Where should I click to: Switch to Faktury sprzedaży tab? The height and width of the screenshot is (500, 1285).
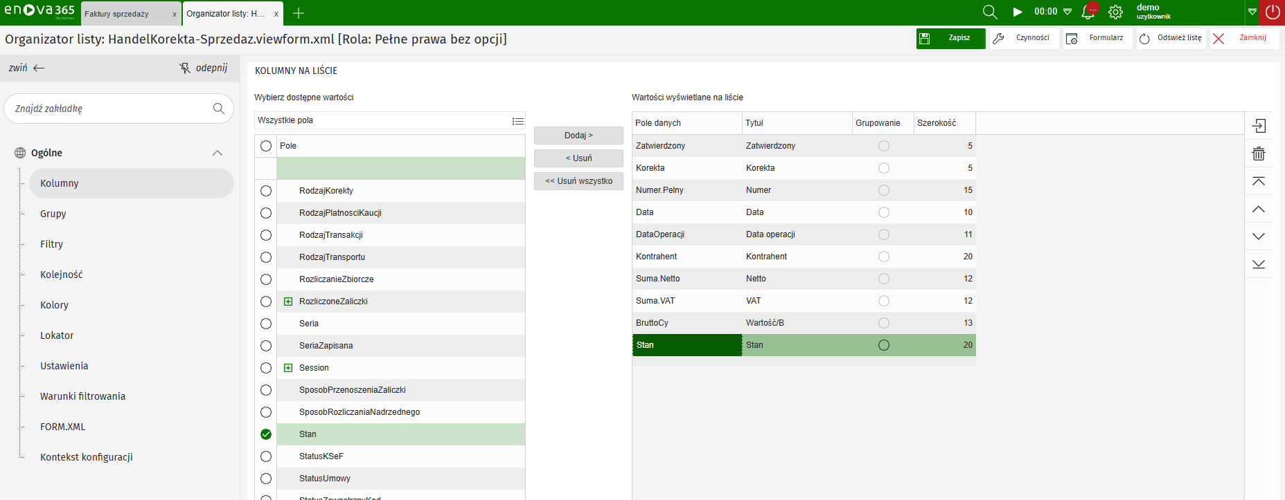117,14
